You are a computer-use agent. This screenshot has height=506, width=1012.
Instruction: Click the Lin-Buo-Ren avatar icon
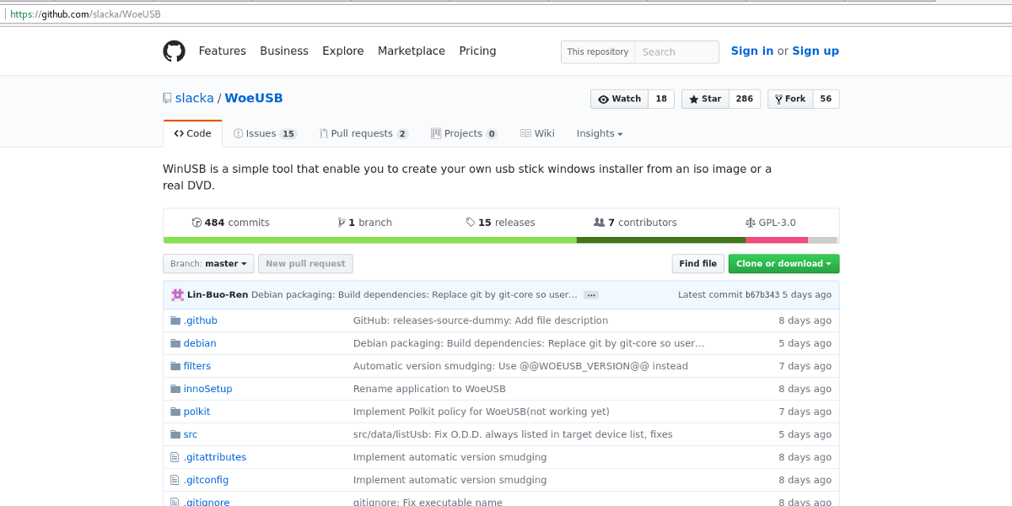(177, 295)
